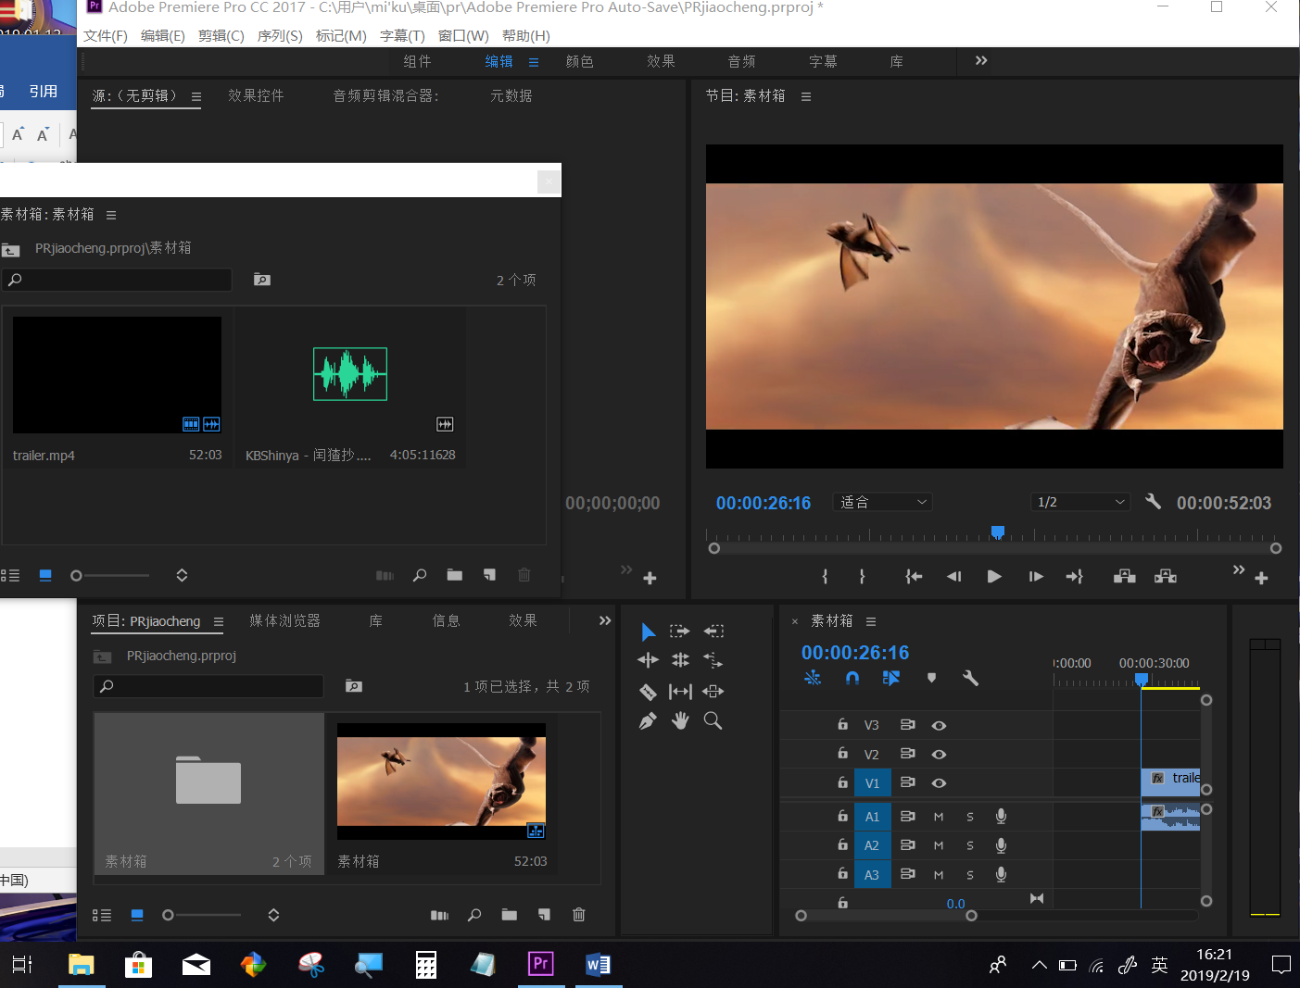This screenshot has height=988, width=1300.
Task: Open the source panel menu
Action: 196,96
